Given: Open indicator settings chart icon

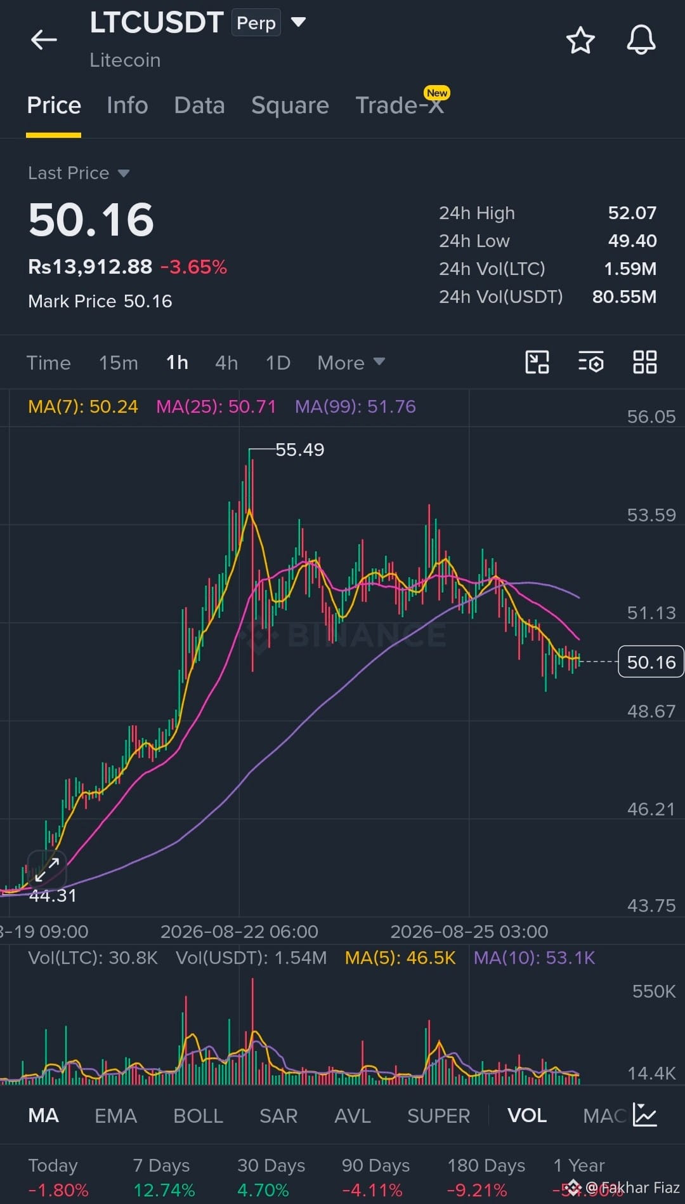Looking at the screenshot, I should click(x=644, y=1115).
